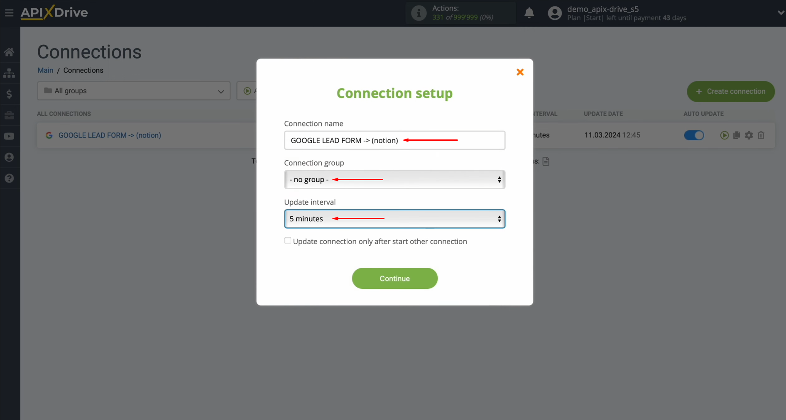Open notifications via the bell icon

529,13
